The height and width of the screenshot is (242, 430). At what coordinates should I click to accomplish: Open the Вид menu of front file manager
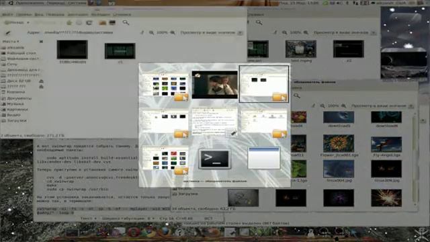pyautogui.click(x=39, y=15)
